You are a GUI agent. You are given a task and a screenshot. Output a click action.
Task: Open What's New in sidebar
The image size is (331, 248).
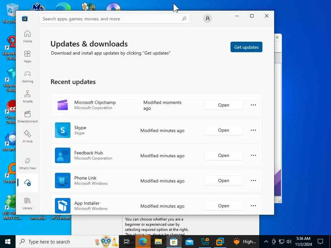click(x=27, y=163)
